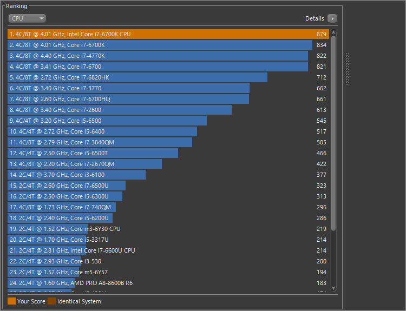Click the score value 879

pos(322,34)
